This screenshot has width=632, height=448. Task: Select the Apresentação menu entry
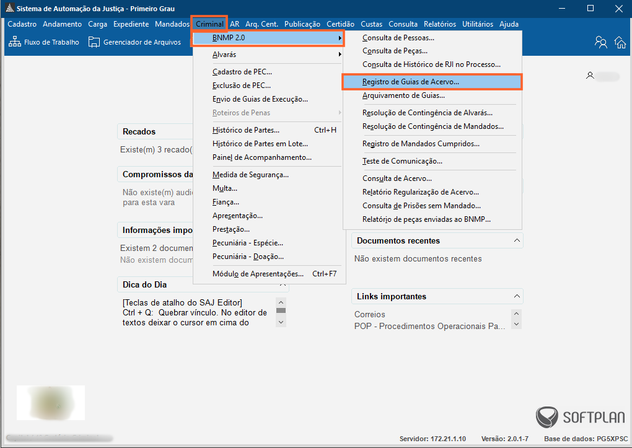pos(268,216)
